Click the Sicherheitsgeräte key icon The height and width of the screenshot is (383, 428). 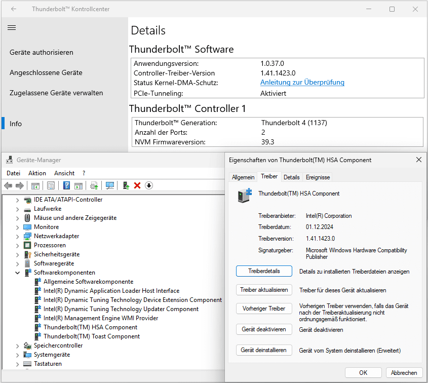coord(27,254)
